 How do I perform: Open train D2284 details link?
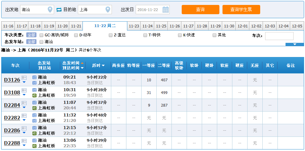coord(12,105)
